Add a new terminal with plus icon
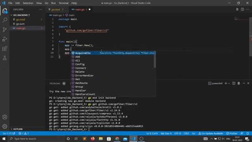This screenshot has height=142, width=252. click(226, 83)
